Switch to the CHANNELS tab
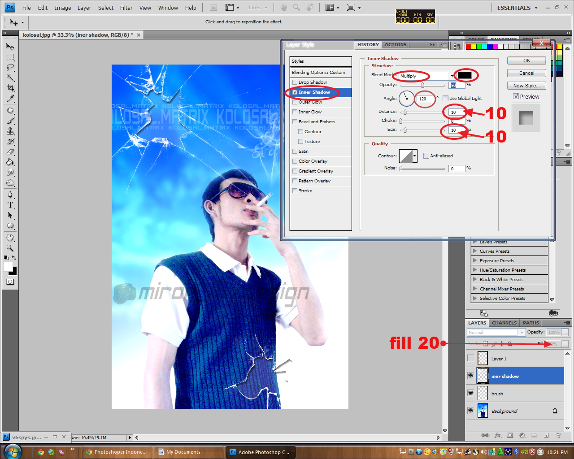The height and width of the screenshot is (459, 574). (x=504, y=323)
